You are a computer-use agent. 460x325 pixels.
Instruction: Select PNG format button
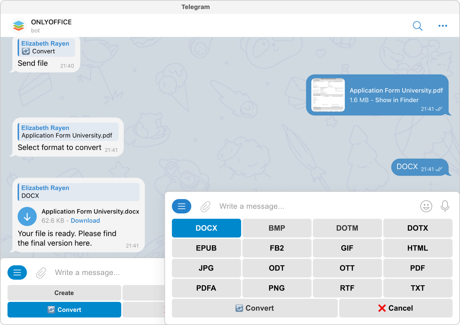277,288
